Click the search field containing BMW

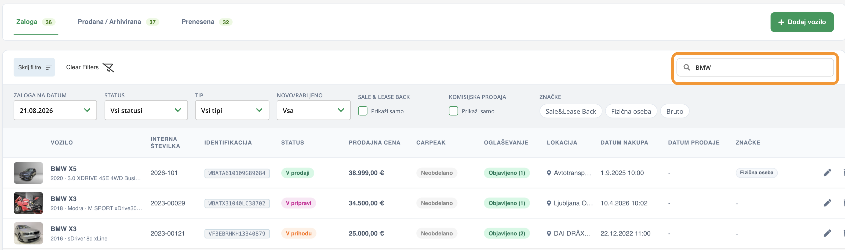[755, 67]
